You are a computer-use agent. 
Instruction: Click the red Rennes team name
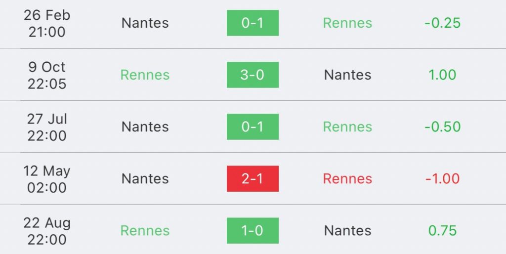click(347, 179)
